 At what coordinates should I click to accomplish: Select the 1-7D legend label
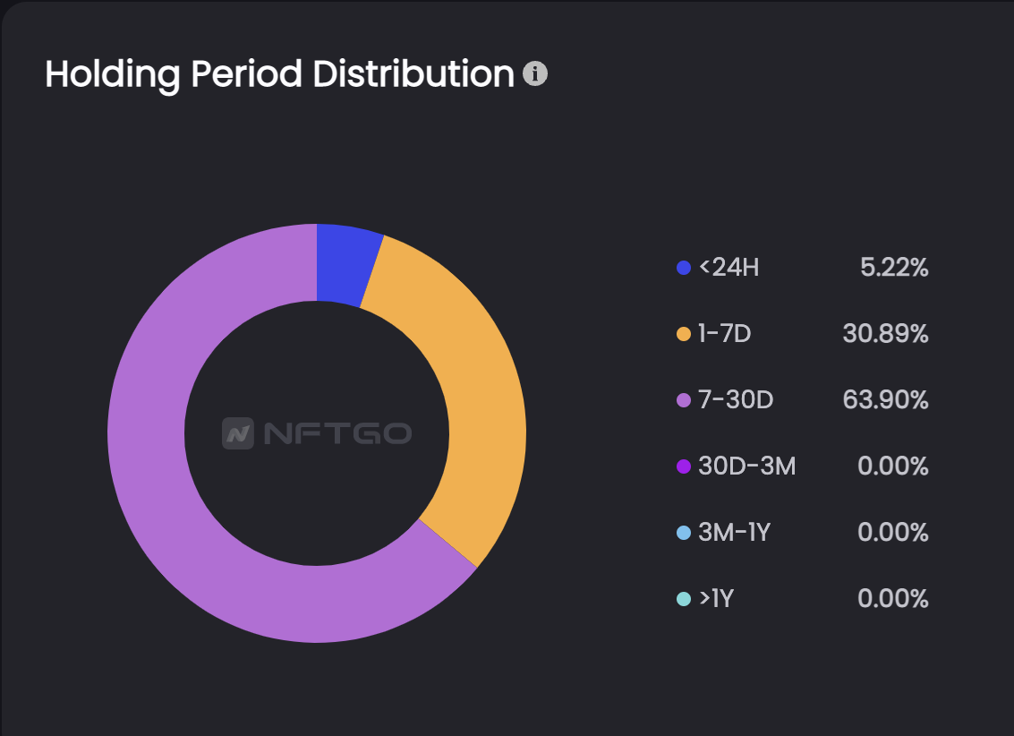pos(724,334)
